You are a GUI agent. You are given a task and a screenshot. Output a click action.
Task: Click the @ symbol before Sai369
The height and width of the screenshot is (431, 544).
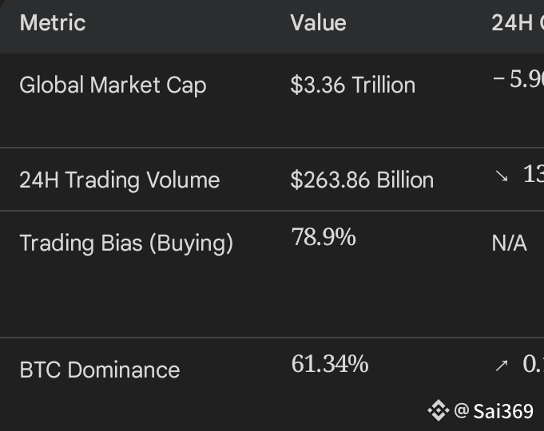point(461,411)
